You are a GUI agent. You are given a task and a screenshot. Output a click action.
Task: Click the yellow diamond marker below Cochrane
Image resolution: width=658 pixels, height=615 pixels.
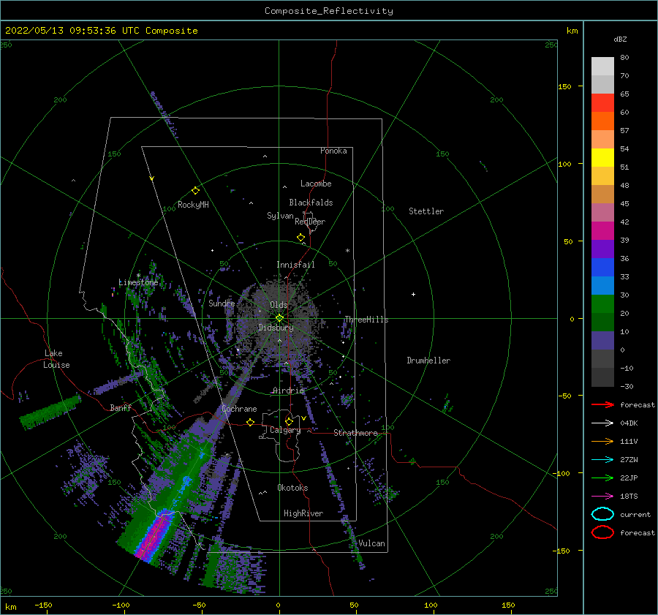pos(250,423)
